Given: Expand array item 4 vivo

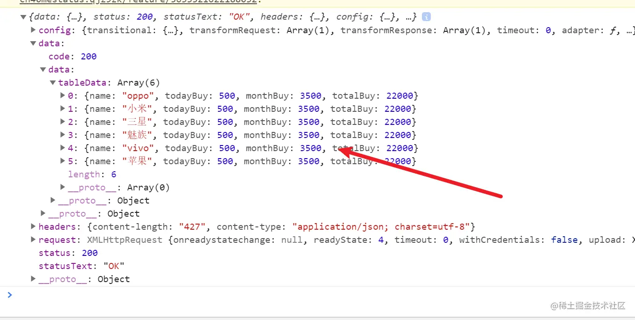Looking at the screenshot, I should click(63, 148).
